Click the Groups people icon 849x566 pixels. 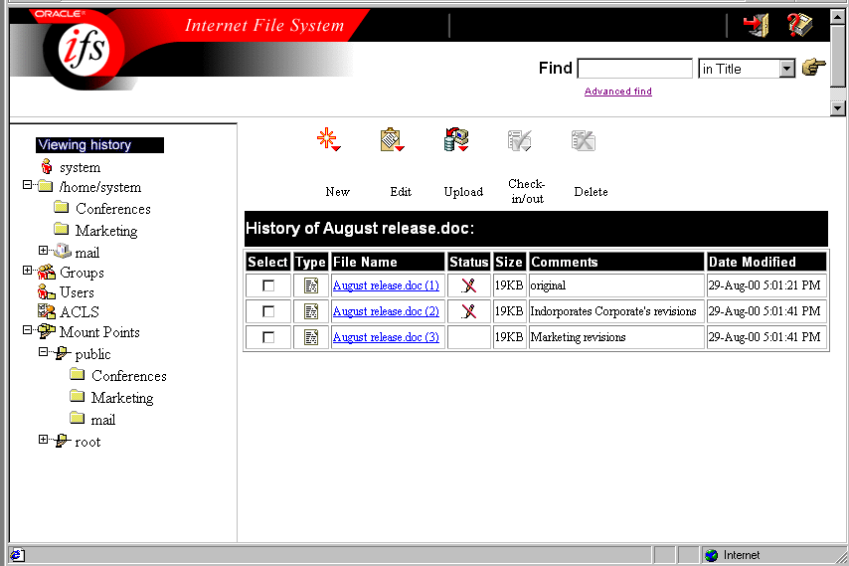pos(47,272)
